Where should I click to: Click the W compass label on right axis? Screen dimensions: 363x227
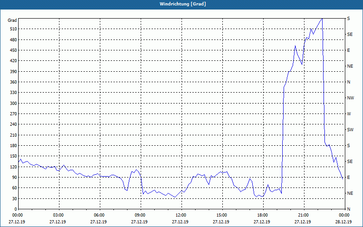pos(349,114)
